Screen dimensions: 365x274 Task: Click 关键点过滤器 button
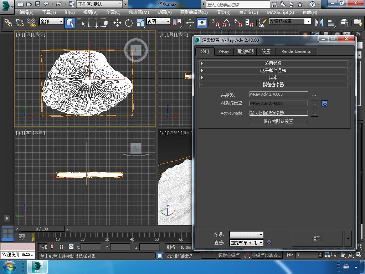(267, 255)
